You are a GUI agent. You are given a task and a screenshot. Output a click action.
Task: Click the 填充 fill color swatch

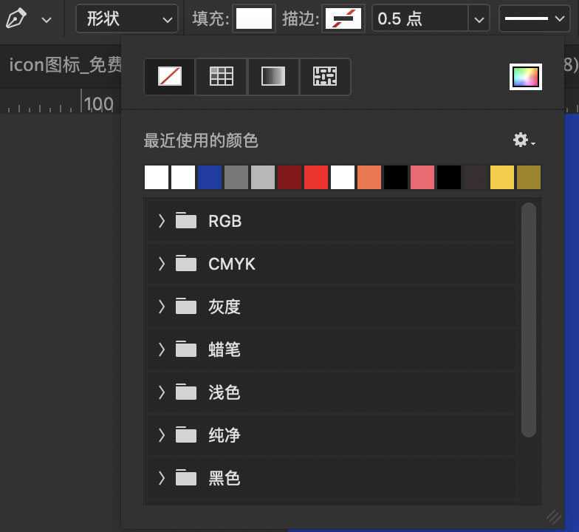point(254,18)
